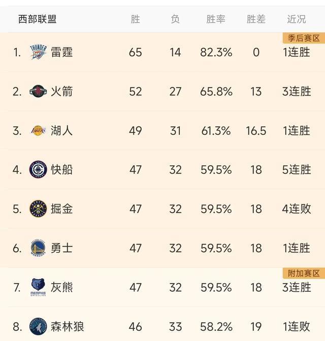View 掘金 4连败 recent form
325x341 pixels.
tap(297, 209)
